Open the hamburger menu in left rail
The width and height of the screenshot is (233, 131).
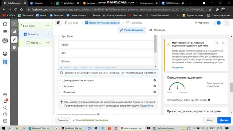tap(5, 32)
